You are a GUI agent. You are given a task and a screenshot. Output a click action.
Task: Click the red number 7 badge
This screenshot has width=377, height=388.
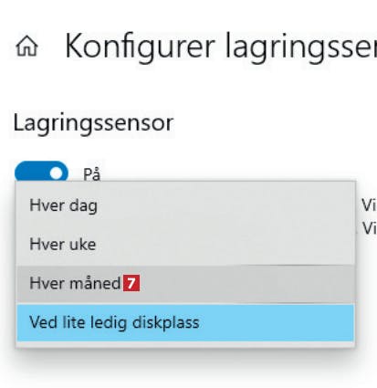tap(131, 283)
